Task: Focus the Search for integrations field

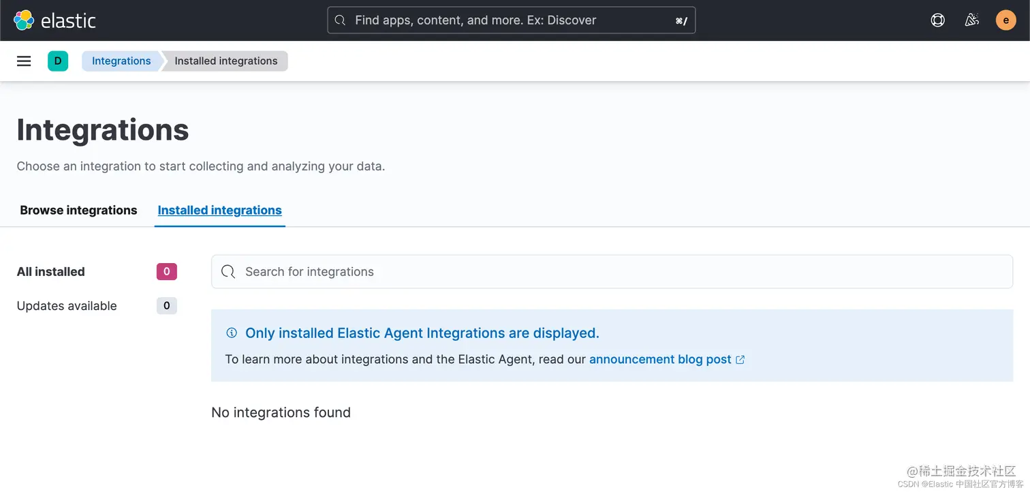Action: click(x=613, y=272)
